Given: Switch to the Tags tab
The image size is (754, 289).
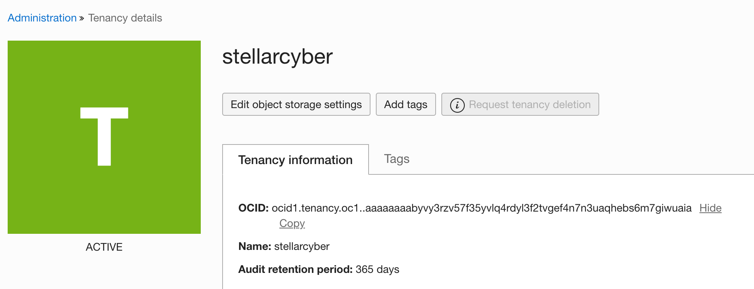Looking at the screenshot, I should [x=397, y=159].
